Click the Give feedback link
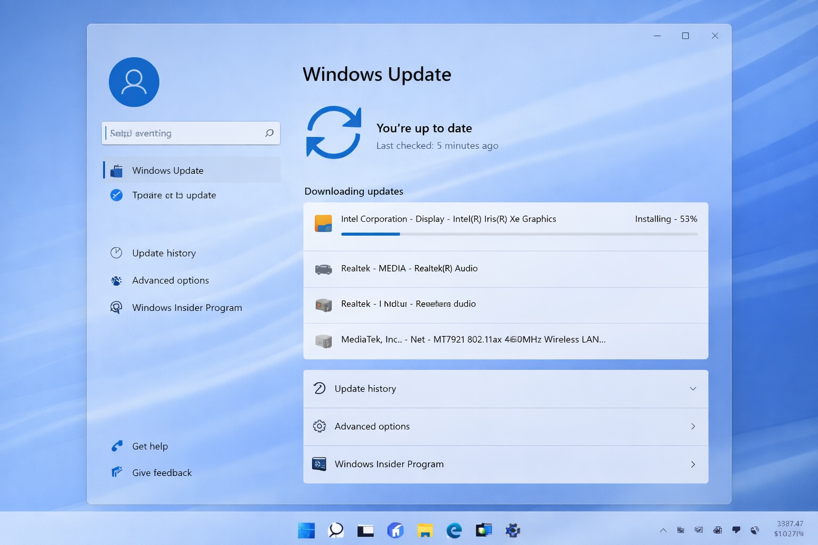 [161, 473]
